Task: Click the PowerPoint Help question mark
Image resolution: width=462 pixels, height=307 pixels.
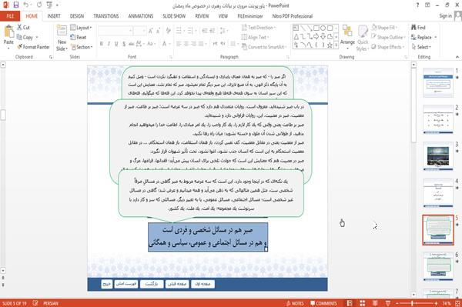Action: [x=417, y=5]
